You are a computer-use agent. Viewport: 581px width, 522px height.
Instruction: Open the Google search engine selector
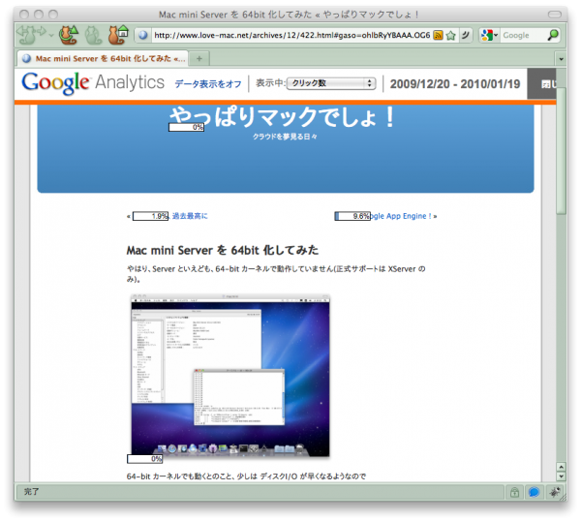pos(489,35)
